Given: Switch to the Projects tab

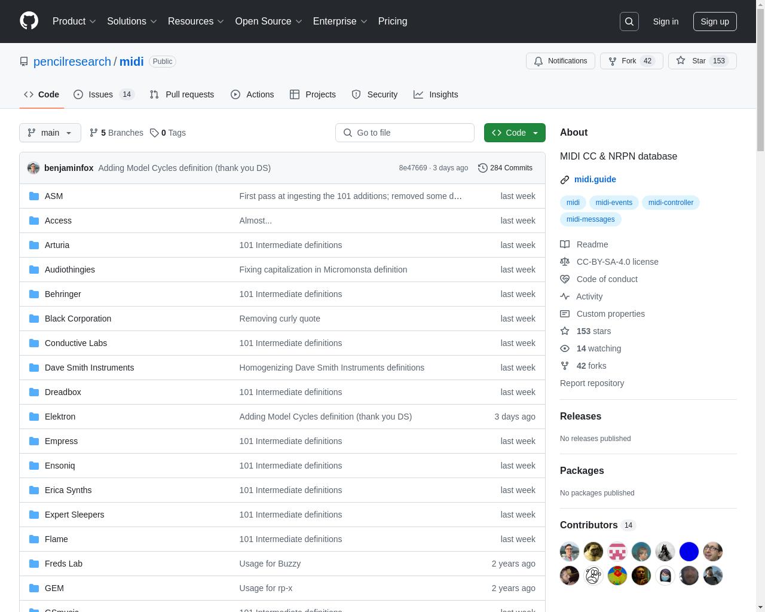Looking at the screenshot, I should click(x=313, y=94).
